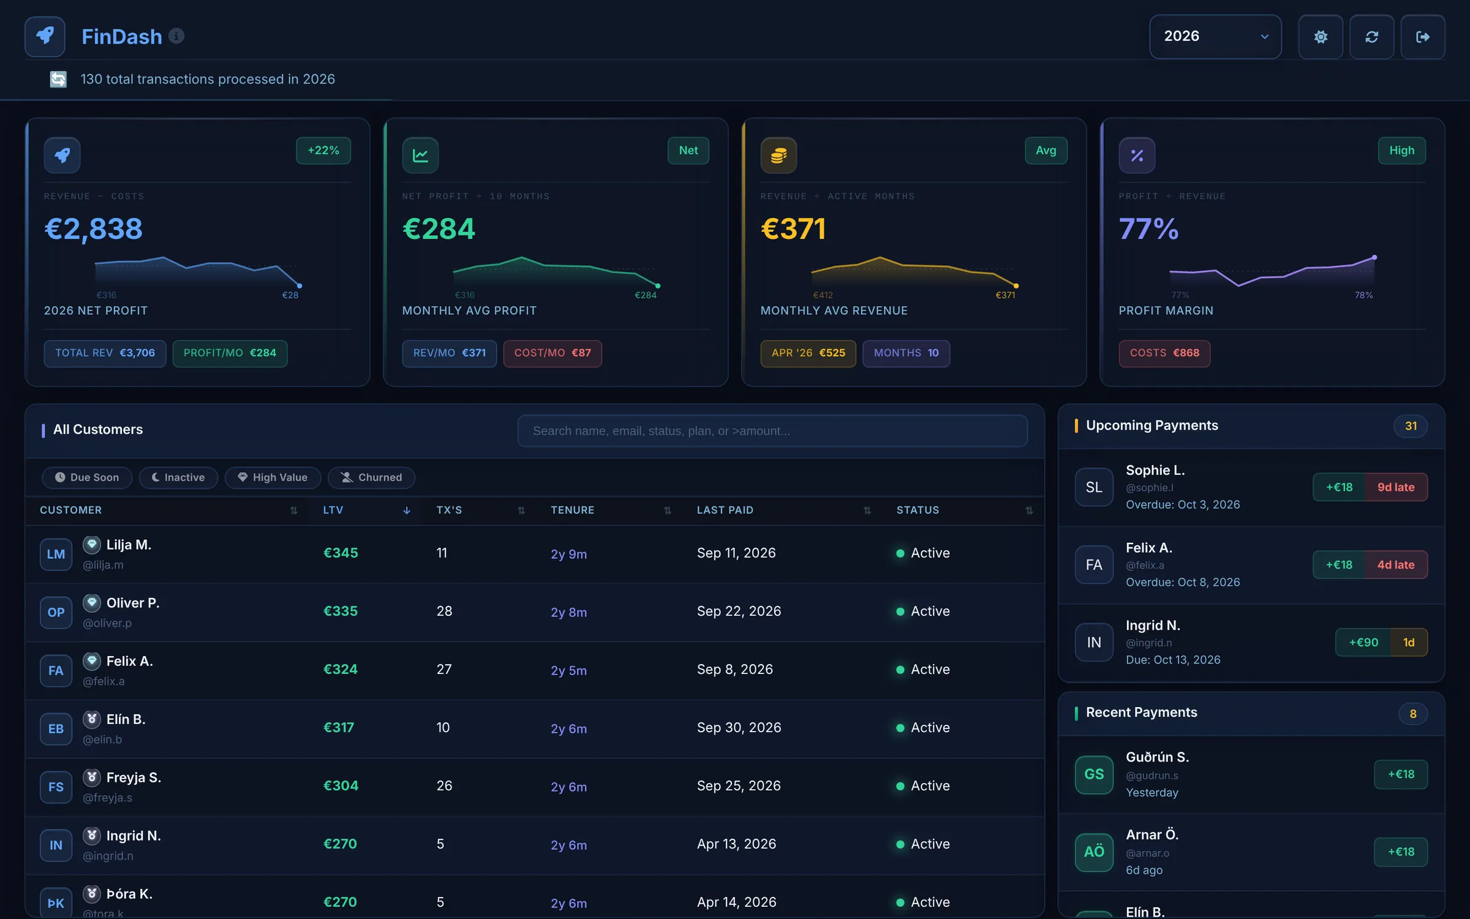Click the TOTAL REV €3,706 chip
Image resolution: width=1470 pixels, height=919 pixels.
point(105,353)
